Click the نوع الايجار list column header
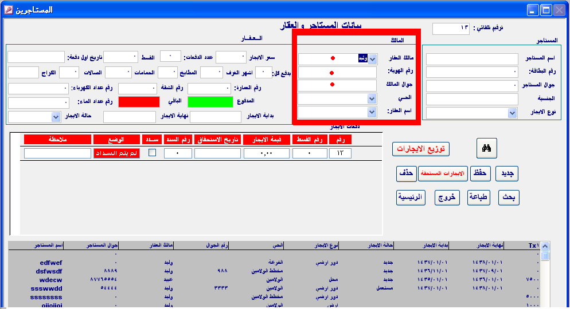Image resolution: width=570 pixels, height=309 pixels. [311, 245]
